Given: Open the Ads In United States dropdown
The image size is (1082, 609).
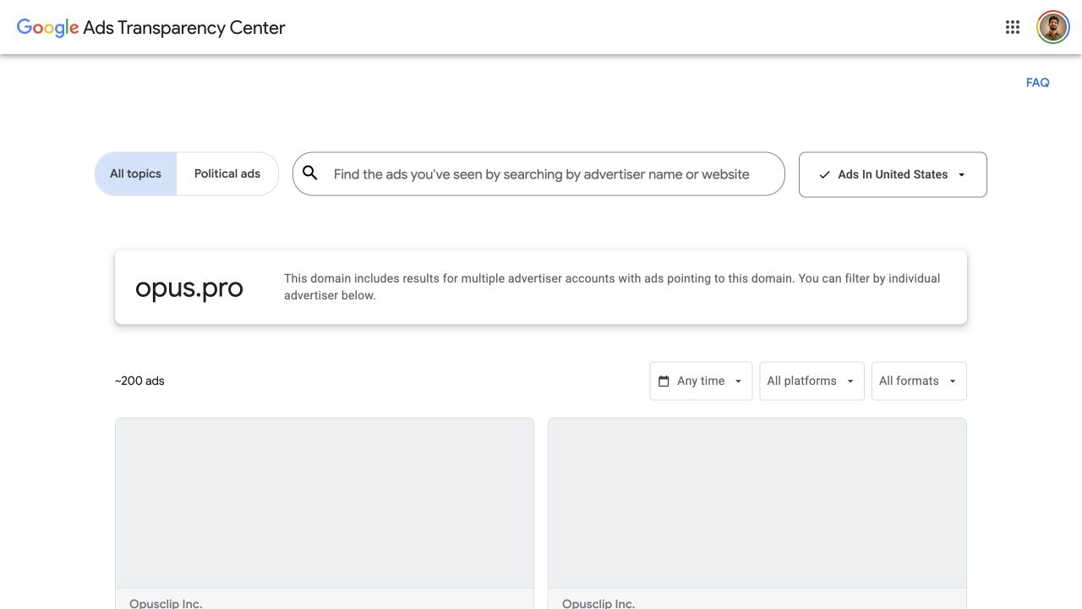Looking at the screenshot, I should pyautogui.click(x=893, y=174).
